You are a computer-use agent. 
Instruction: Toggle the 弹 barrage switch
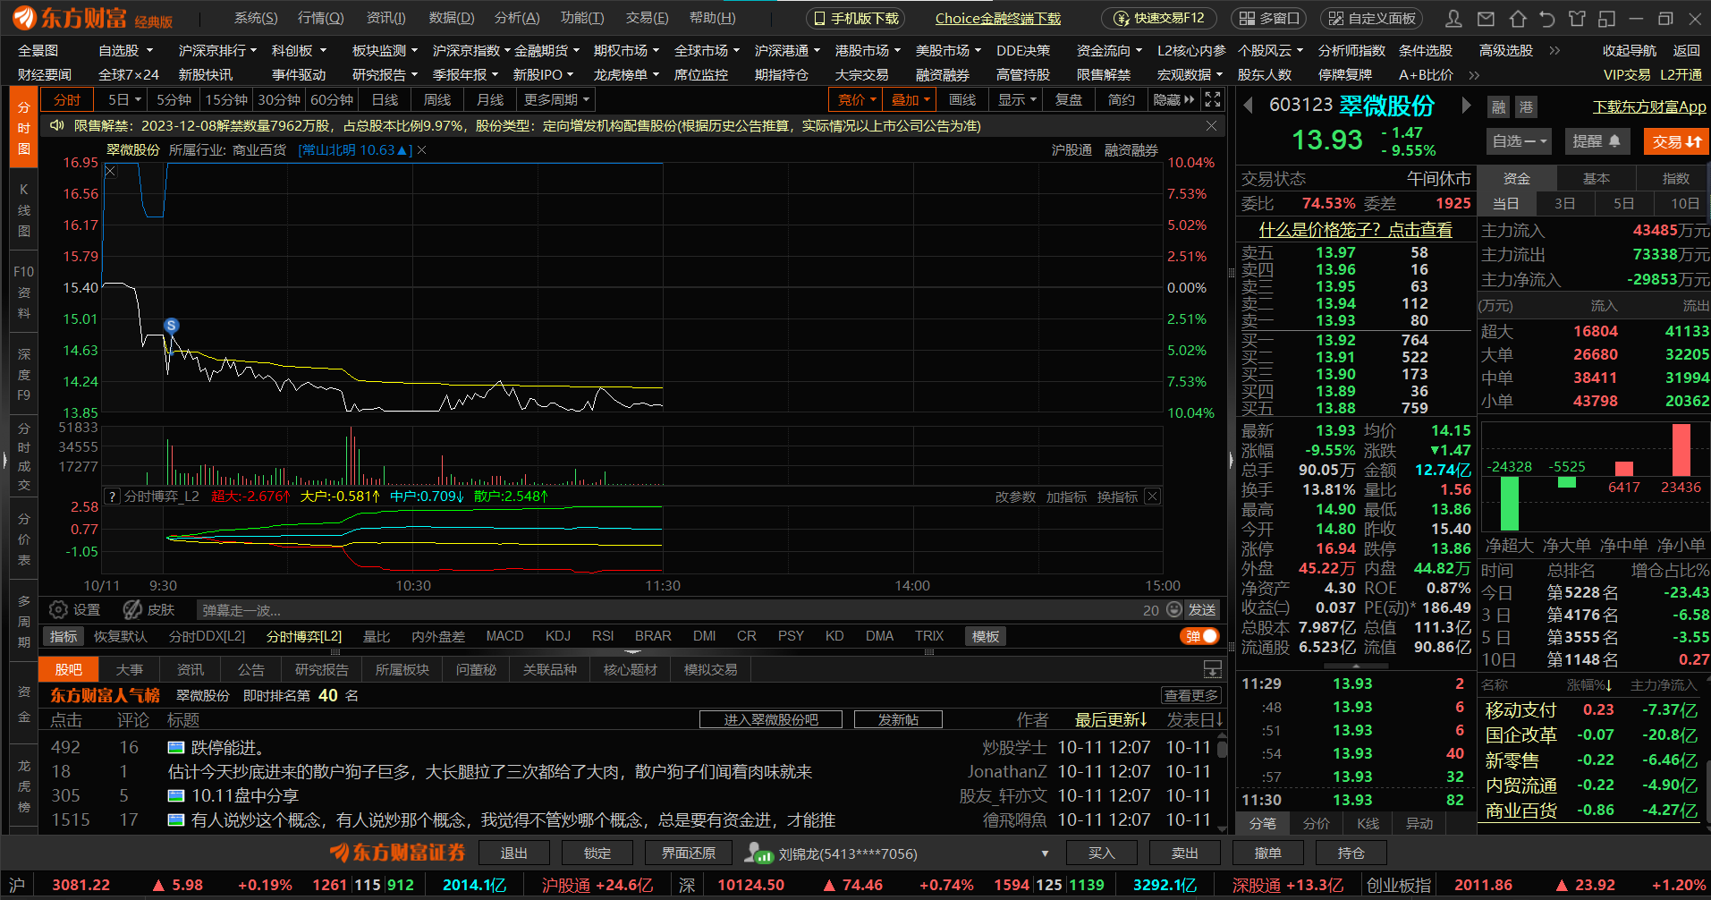click(1199, 636)
